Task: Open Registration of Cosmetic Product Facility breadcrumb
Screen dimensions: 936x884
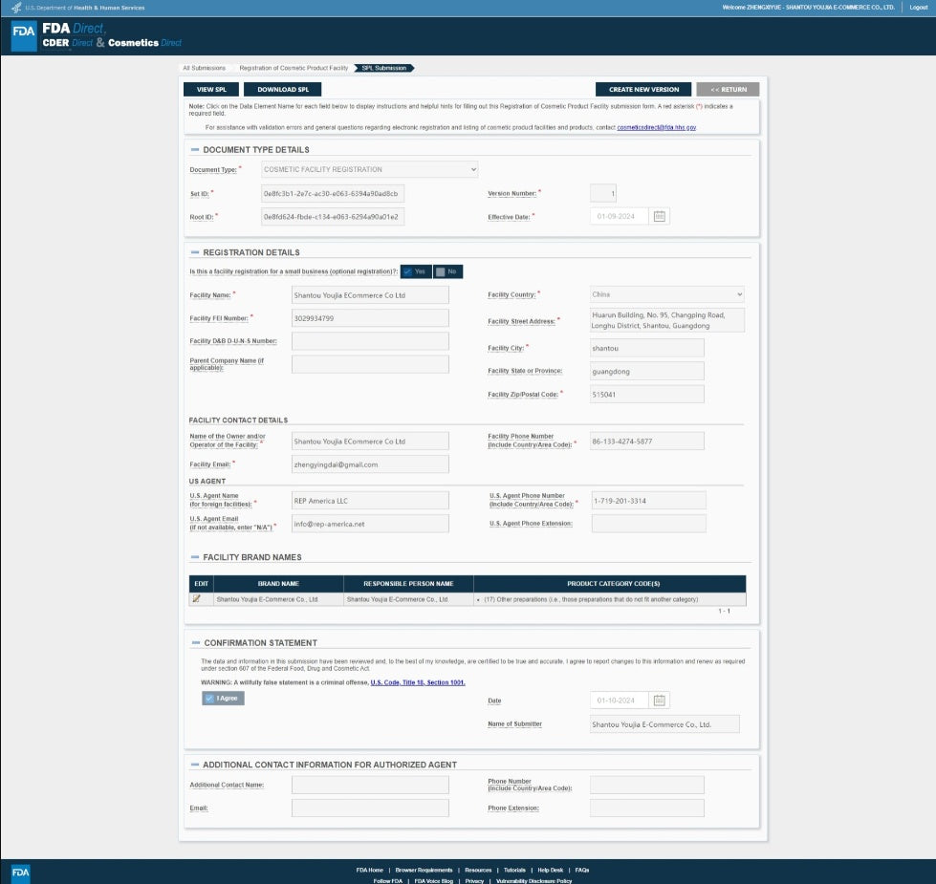Action: pyautogui.click(x=294, y=68)
